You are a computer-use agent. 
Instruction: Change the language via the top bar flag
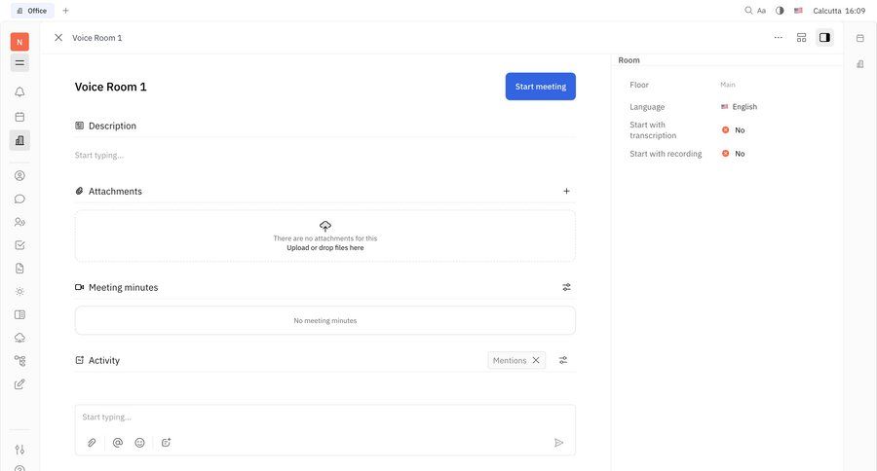(x=798, y=11)
